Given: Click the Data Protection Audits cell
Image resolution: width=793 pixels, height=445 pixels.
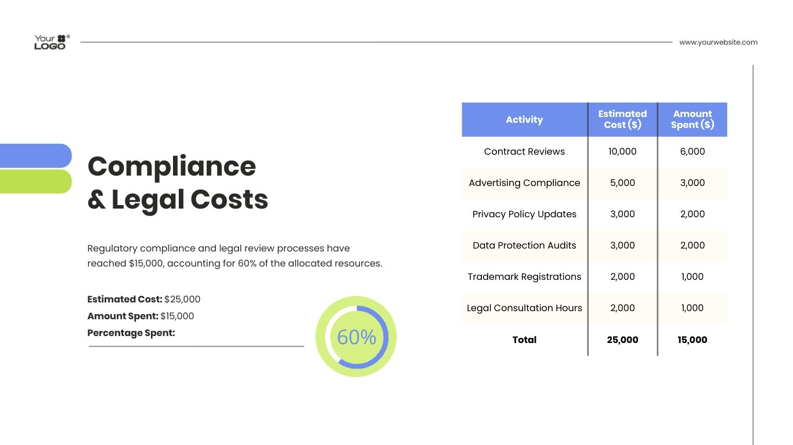Looking at the screenshot, I should (524, 245).
